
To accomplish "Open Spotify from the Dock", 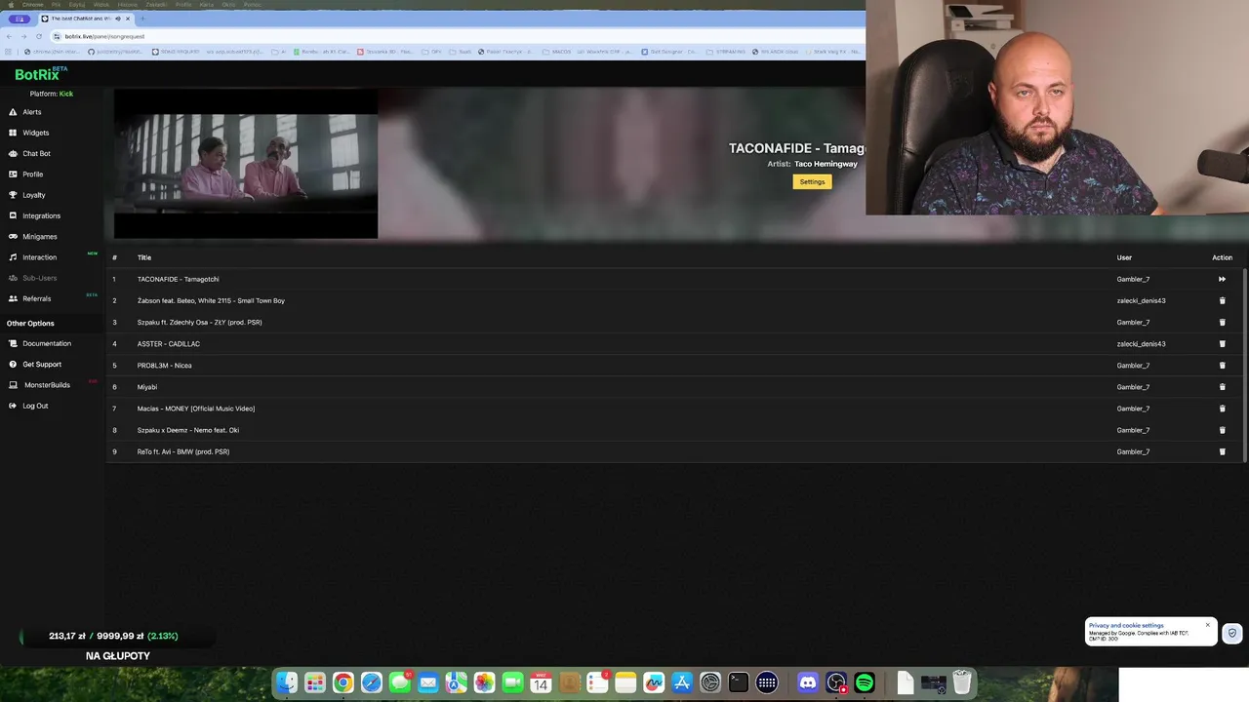I will click(865, 682).
